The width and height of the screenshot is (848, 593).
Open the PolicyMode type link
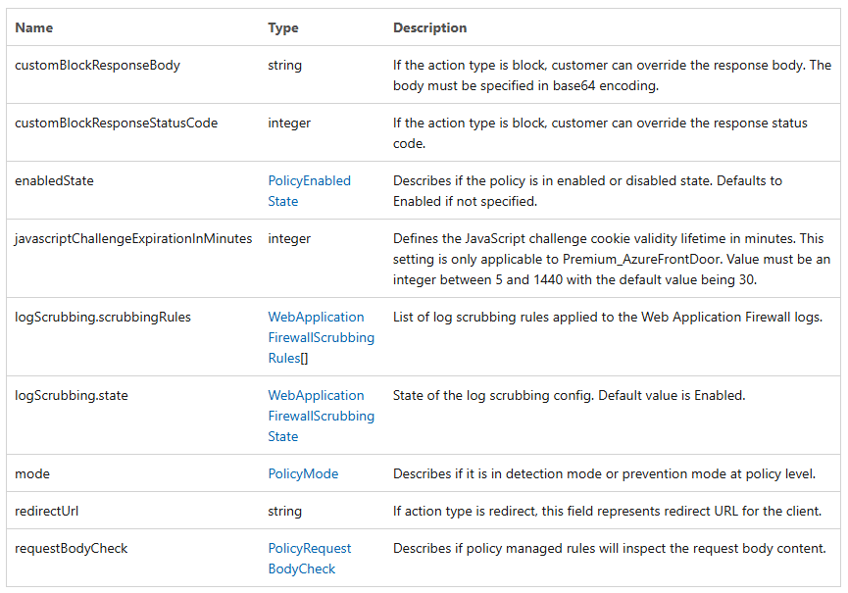coord(303,473)
